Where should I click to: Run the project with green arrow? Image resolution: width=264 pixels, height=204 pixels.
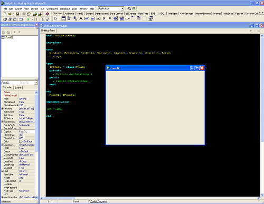tap(28, 19)
